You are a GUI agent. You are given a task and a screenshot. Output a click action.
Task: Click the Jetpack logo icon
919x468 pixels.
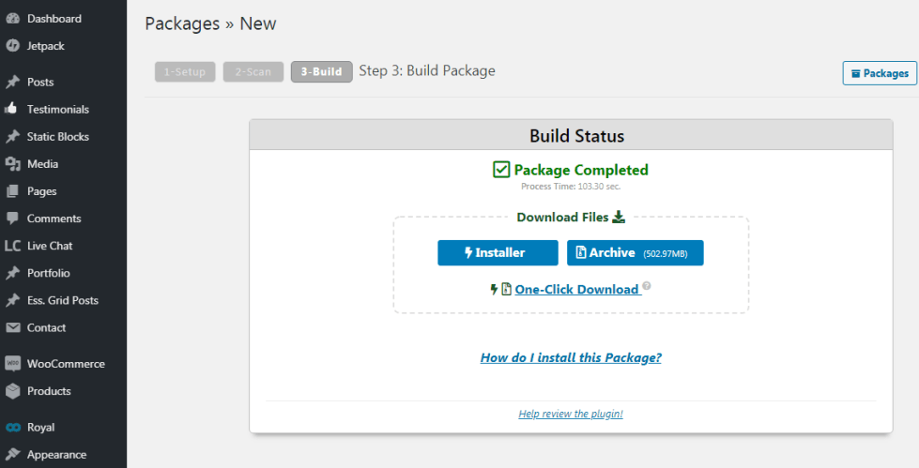[x=13, y=46]
